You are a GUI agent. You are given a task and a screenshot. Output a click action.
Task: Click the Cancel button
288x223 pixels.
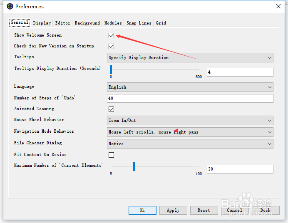click(x=235, y=210)
